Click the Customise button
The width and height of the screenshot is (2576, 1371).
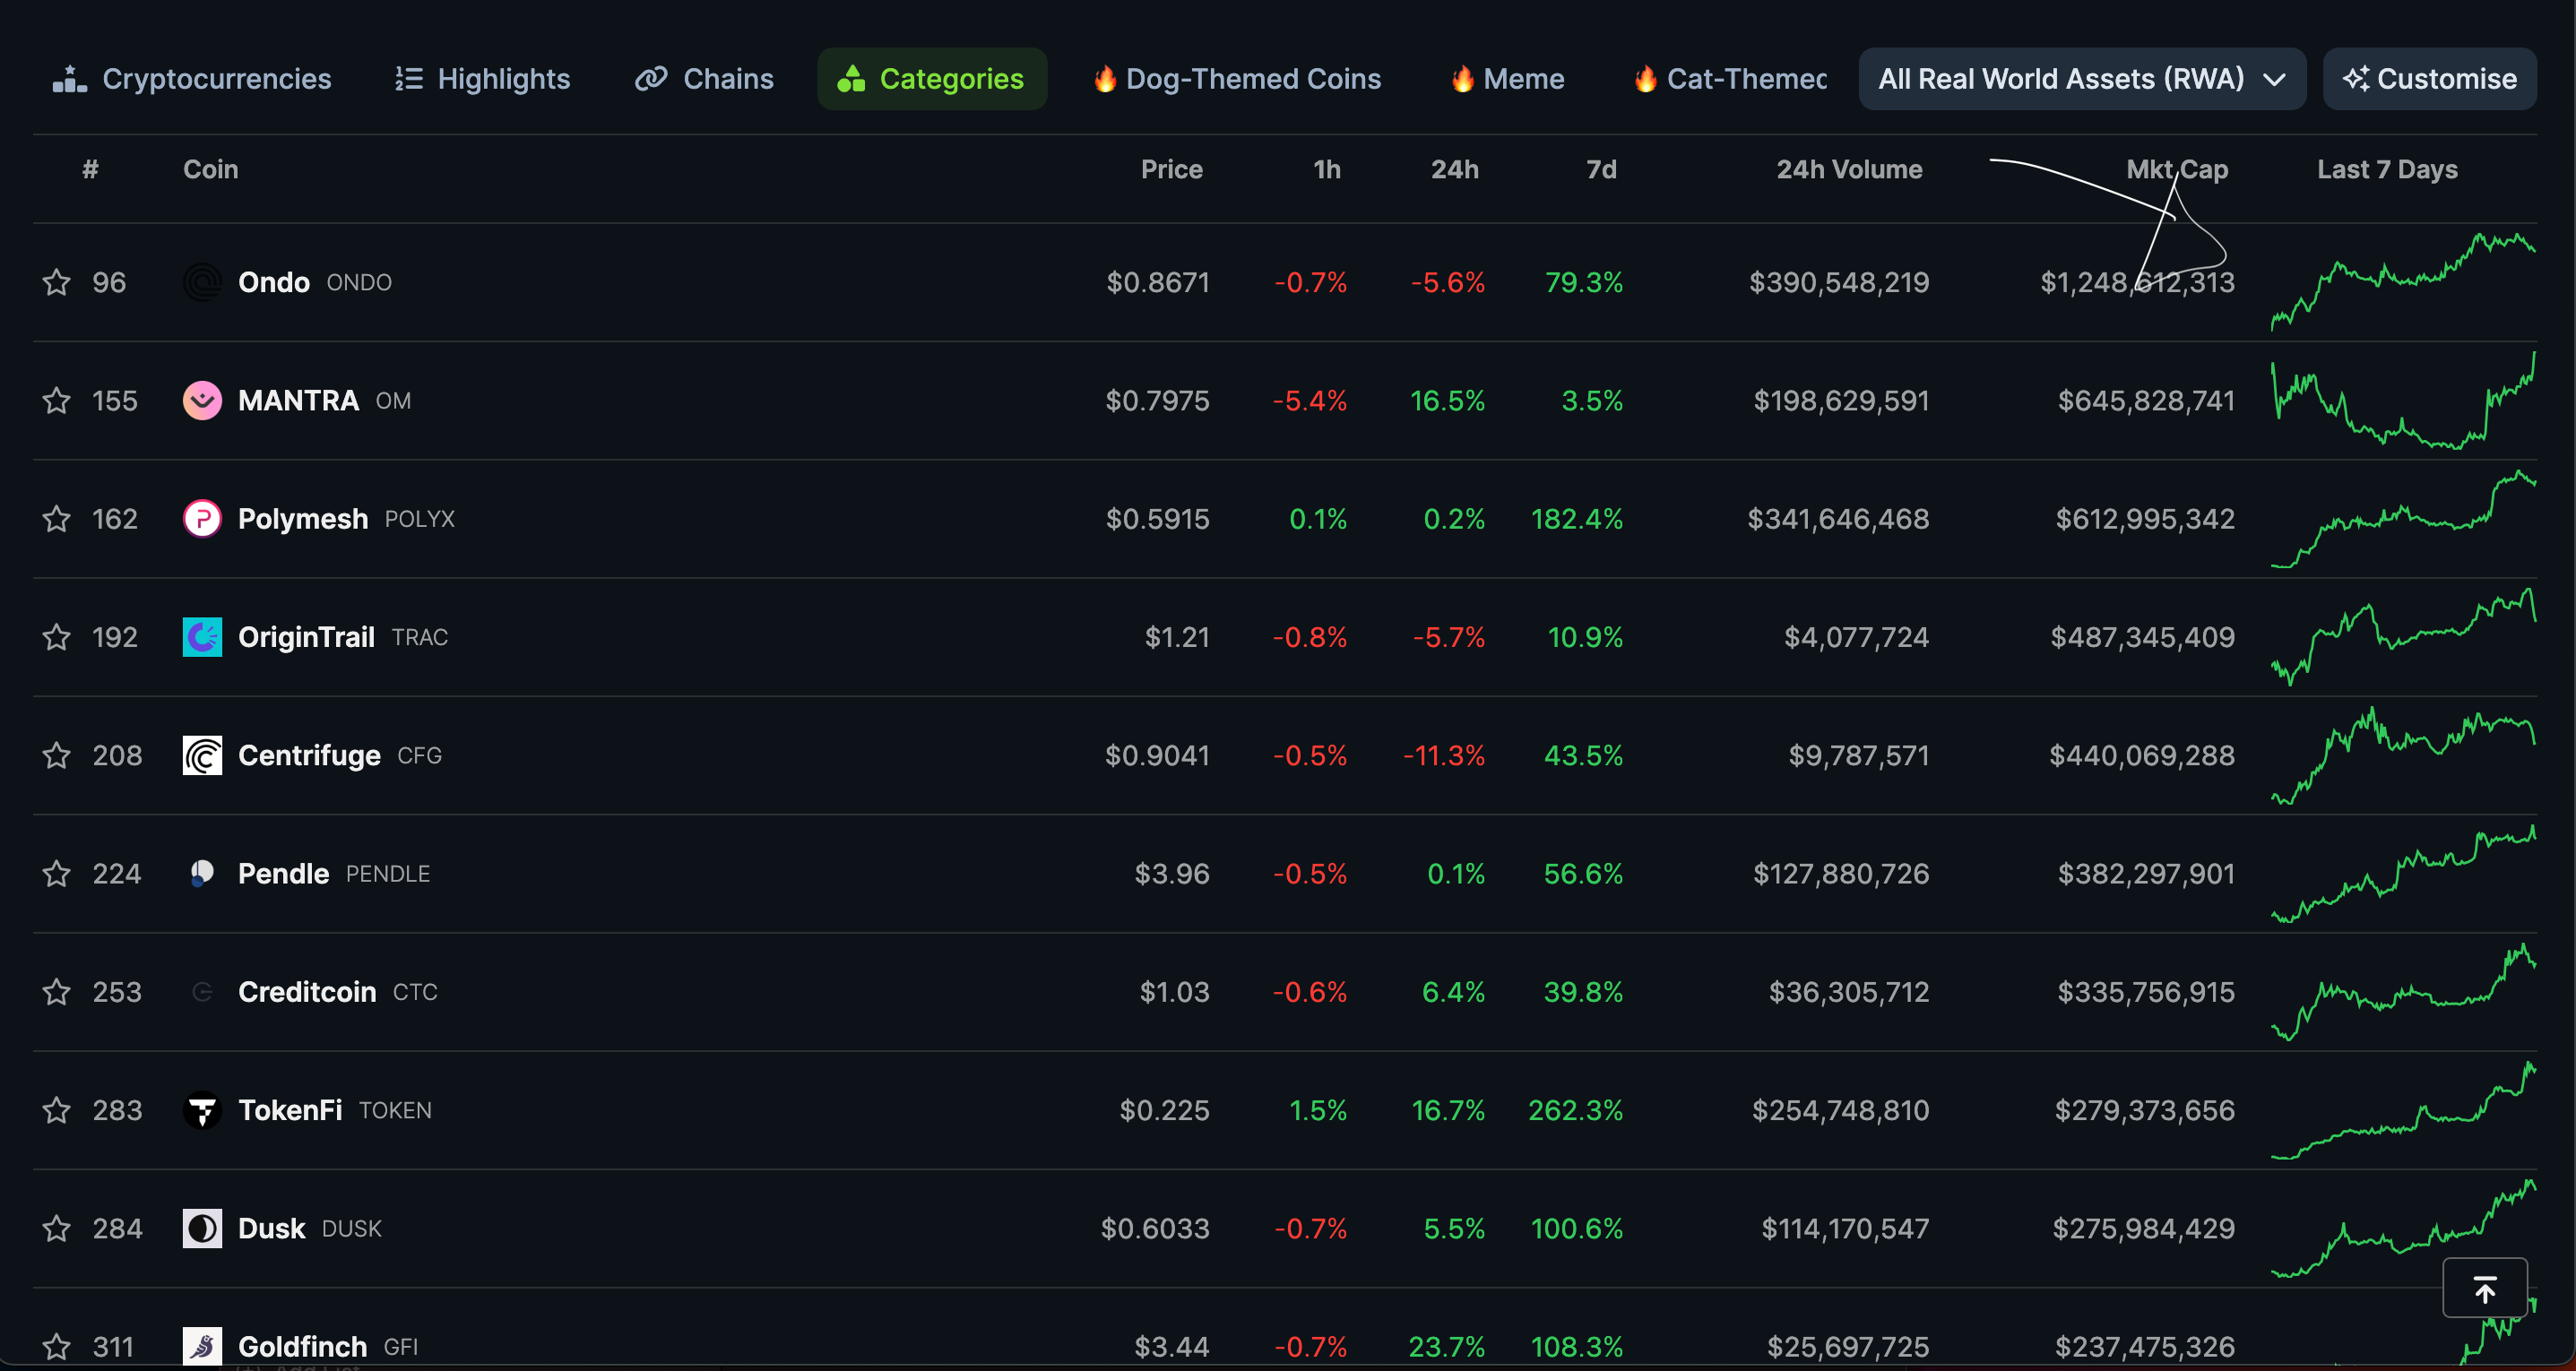(2429, 79)
